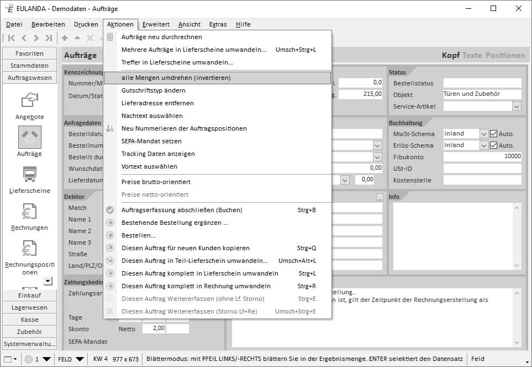Open Bearbeiten menu
Viewport: 532px width, 367px height.
pyautogui.click(x=48, y=24)
